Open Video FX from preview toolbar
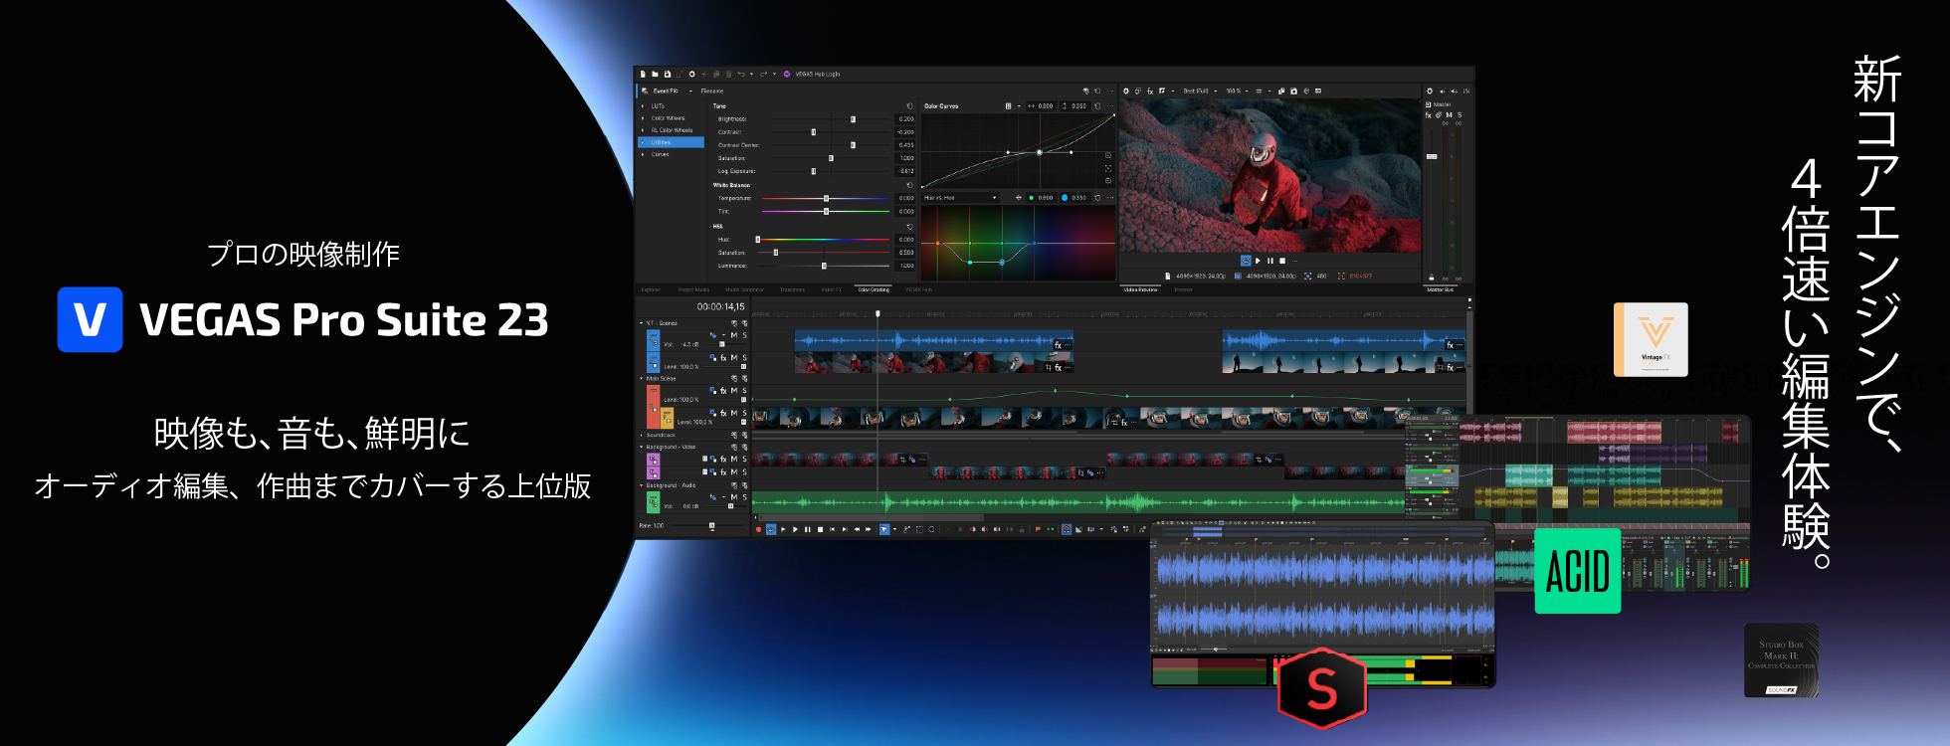This screenshot has height=746, width=1950. (x=1150, y=91)
